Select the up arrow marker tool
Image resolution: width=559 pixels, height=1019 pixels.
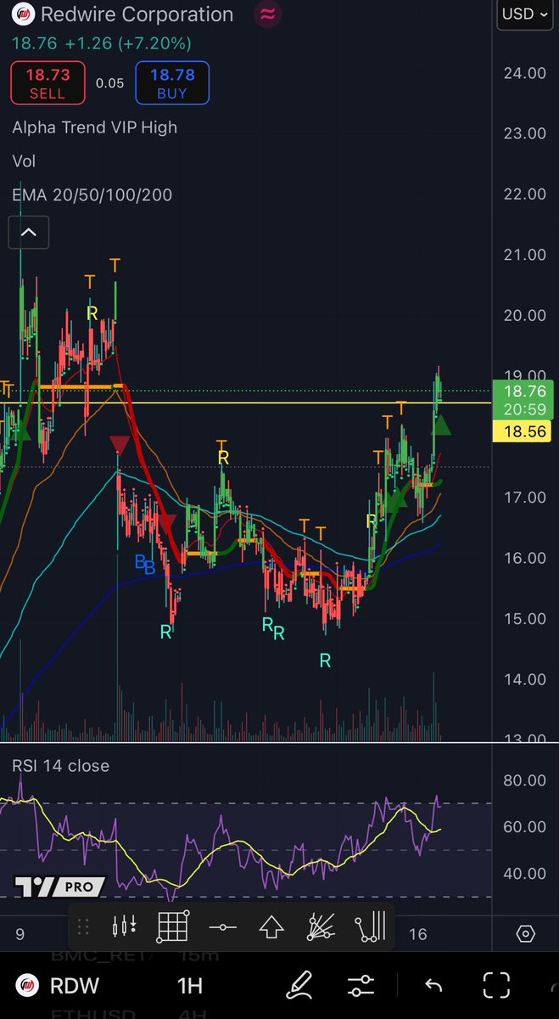click(x=271, y=926)
